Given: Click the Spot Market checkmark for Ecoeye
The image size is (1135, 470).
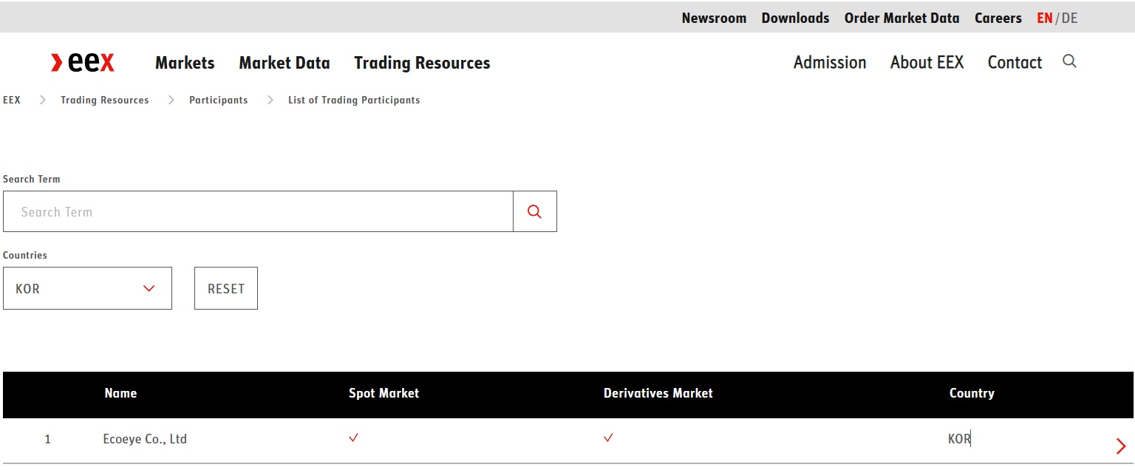Looking at the screenshot, I should click(x=352, y=437).
